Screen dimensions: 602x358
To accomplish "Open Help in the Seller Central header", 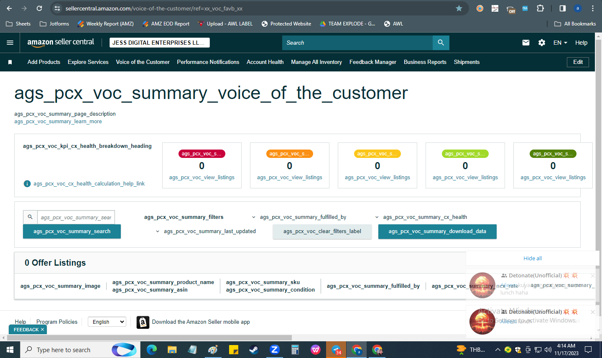I will click(581, 43).
